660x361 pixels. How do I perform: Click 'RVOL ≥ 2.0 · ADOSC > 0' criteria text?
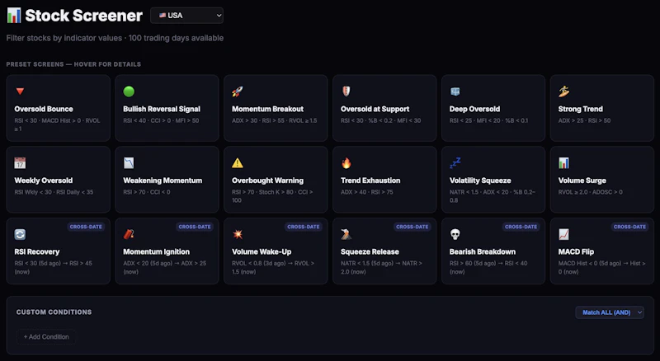[590, 192]
